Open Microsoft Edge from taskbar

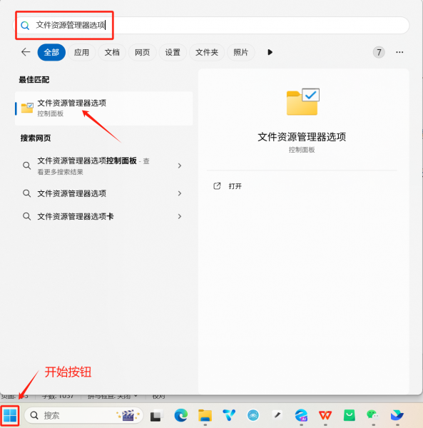click(x=181, y=415)
